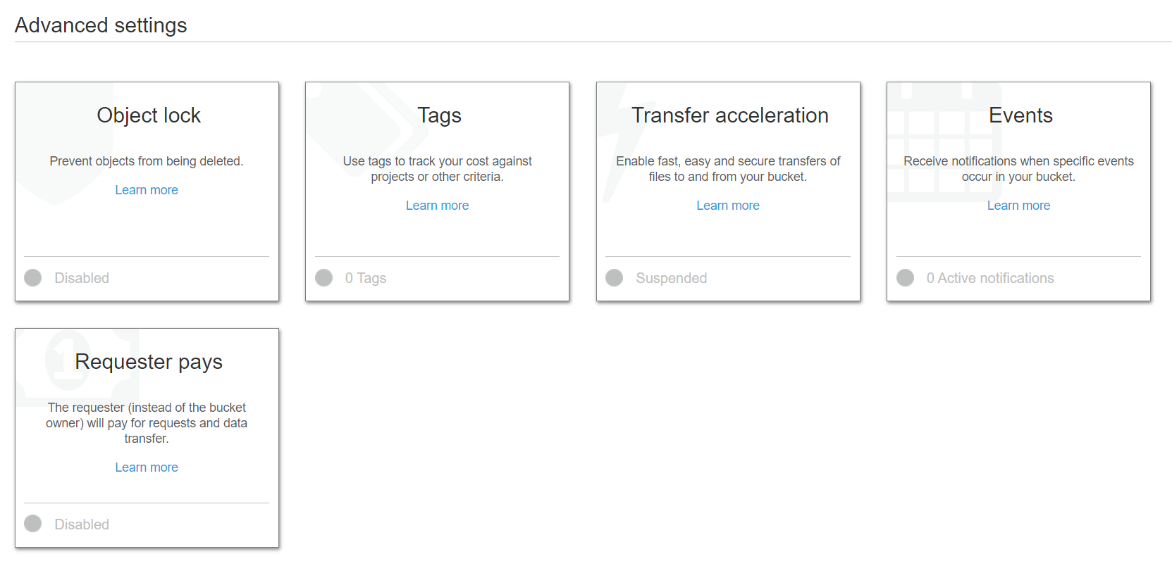Open Learn more link under Object lock
Viewport: 1172px width, 566px height.
[x=147, y=190]
